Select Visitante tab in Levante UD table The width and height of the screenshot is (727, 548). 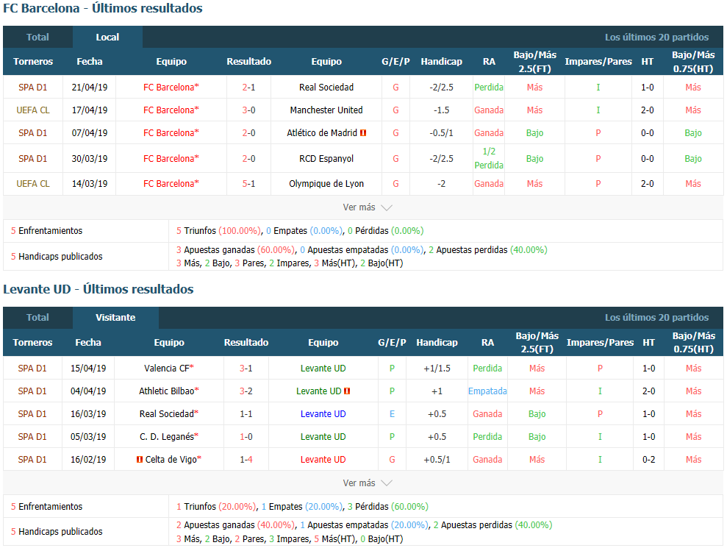[x=115, y=317]
